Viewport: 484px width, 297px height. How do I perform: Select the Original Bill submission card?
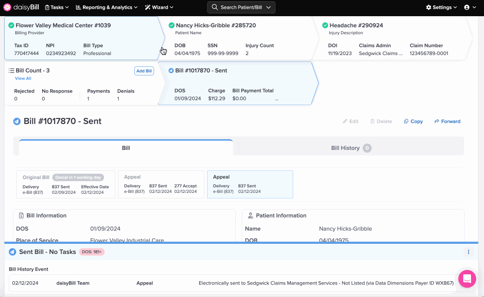click(x=66, y=184)
